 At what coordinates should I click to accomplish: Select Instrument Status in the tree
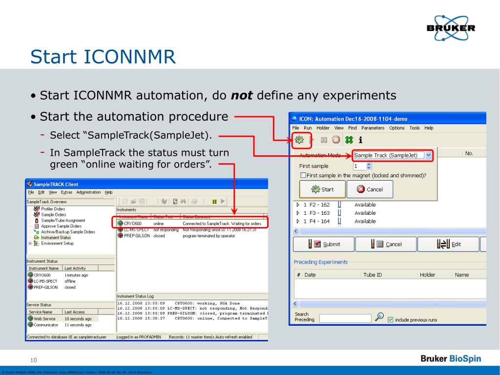pos(56,238)
